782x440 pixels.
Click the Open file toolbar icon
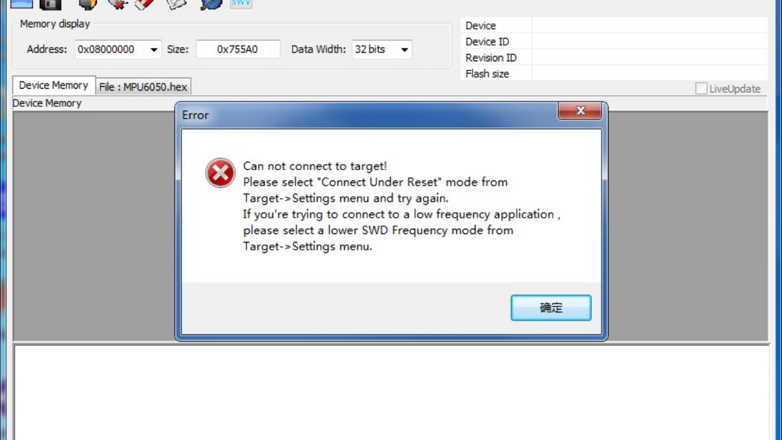click(21, 3)
